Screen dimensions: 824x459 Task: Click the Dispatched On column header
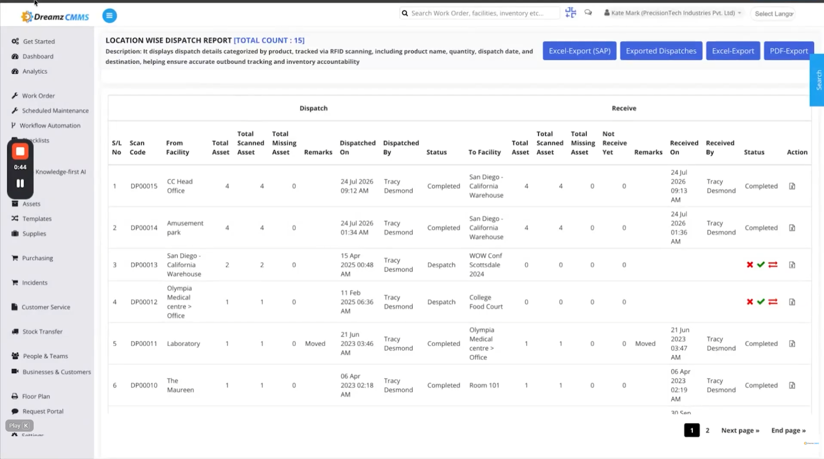358,148
